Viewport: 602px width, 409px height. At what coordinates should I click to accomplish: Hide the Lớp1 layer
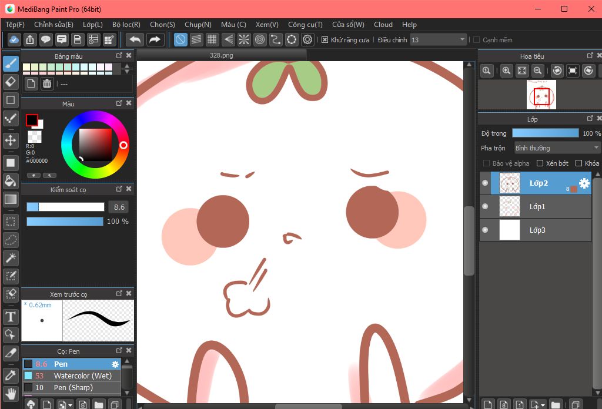485,206
